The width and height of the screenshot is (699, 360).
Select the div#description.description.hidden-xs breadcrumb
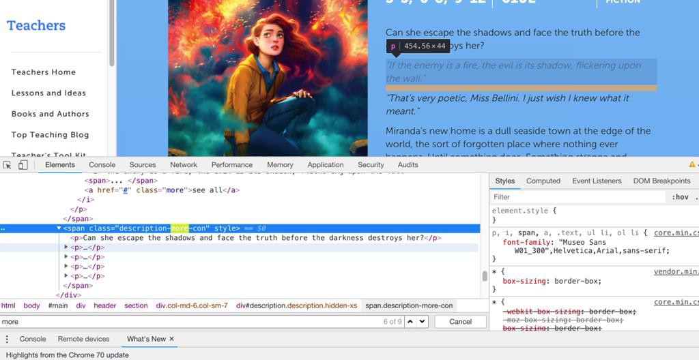pyautogui.click(x=296, y=305)
